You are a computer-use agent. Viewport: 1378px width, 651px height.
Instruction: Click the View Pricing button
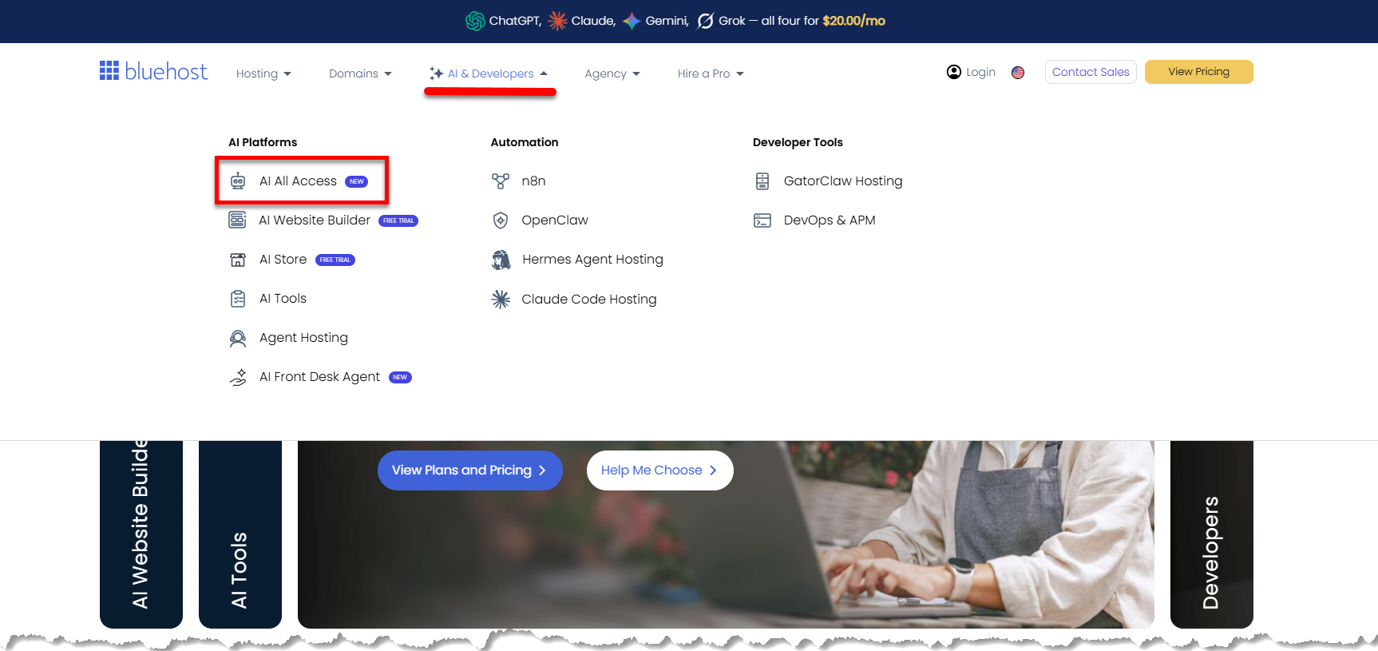pos(1198,72)
